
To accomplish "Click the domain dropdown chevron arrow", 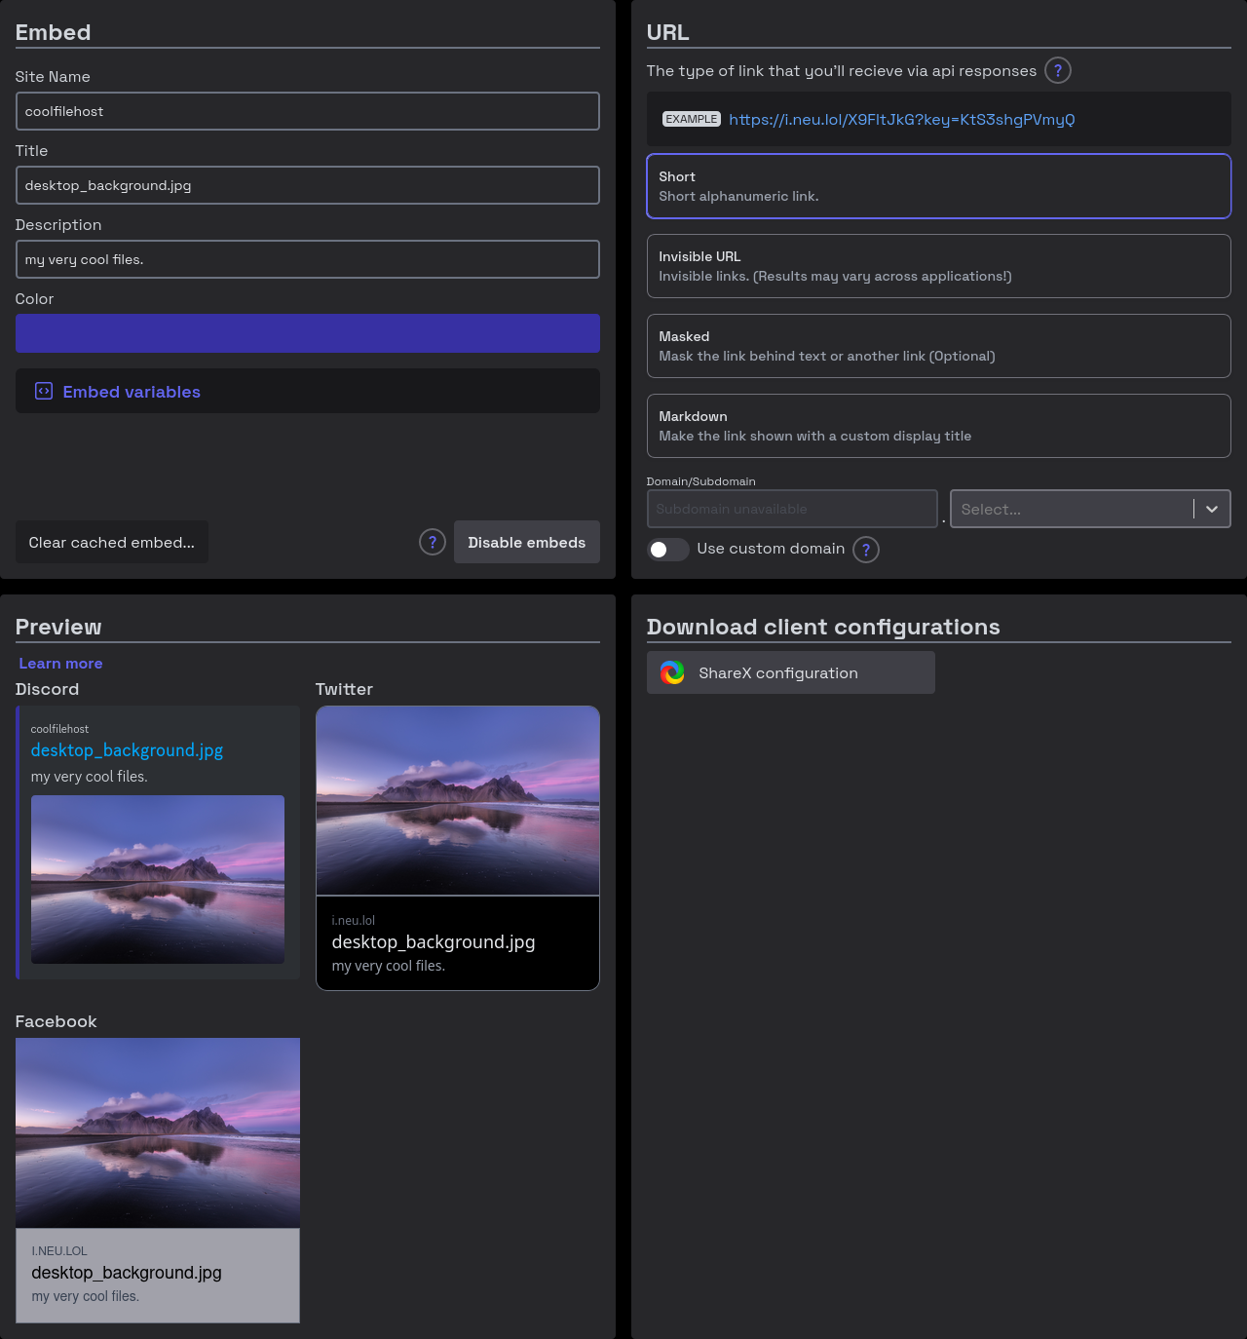I will point(1212,509).
